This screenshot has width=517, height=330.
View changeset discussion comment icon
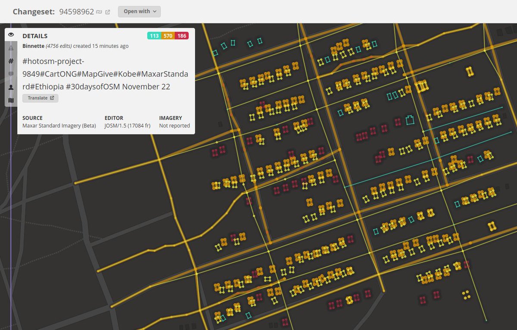(x=11, y=74)
